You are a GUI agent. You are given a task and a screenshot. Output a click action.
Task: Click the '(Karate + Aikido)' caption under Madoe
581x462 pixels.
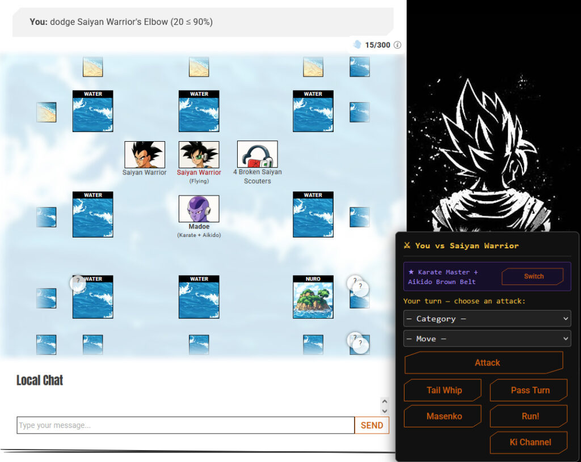[x=199, y=235]
